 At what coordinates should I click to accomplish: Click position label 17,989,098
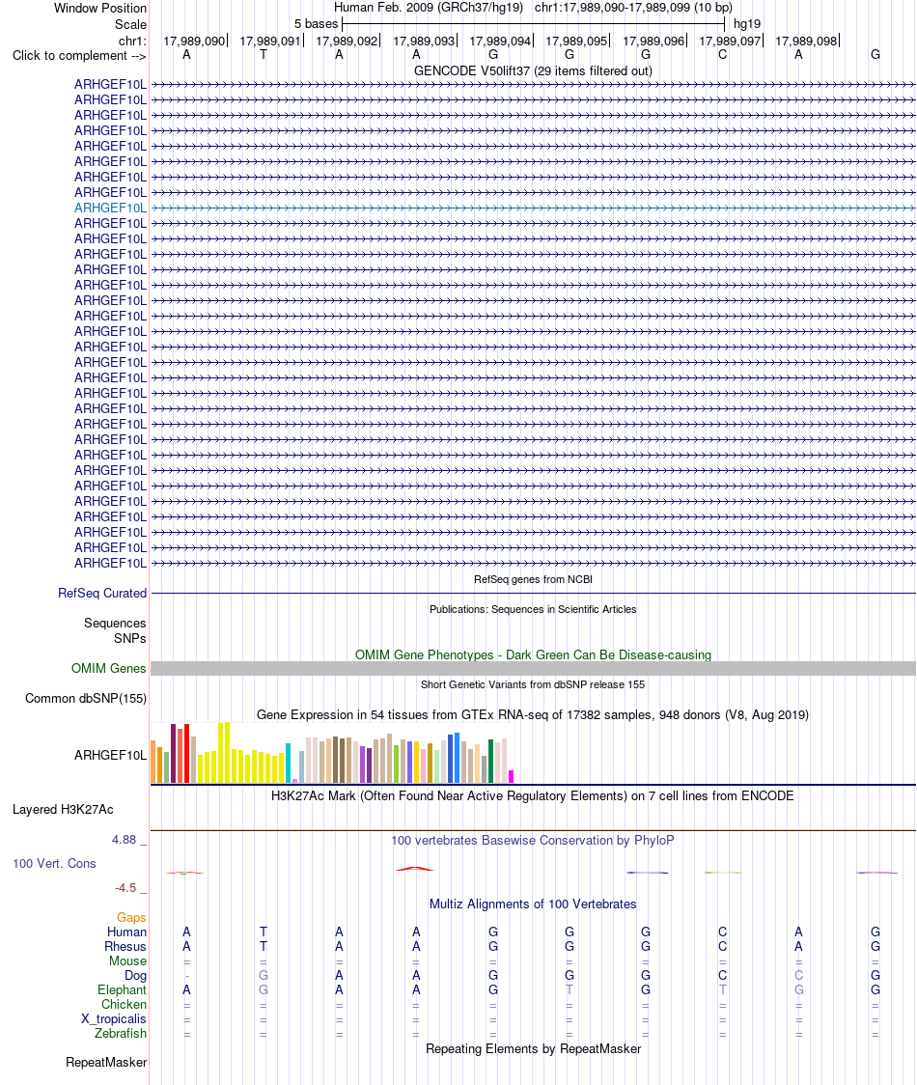tap(806, 42)
